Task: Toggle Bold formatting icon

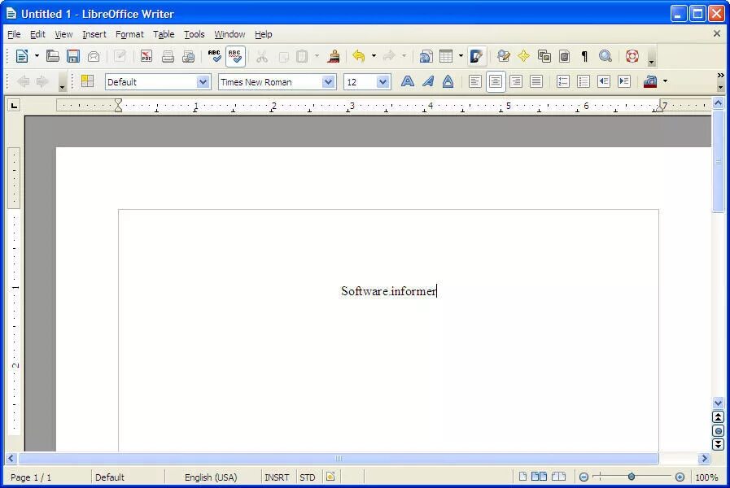Action: click(408, 81)
